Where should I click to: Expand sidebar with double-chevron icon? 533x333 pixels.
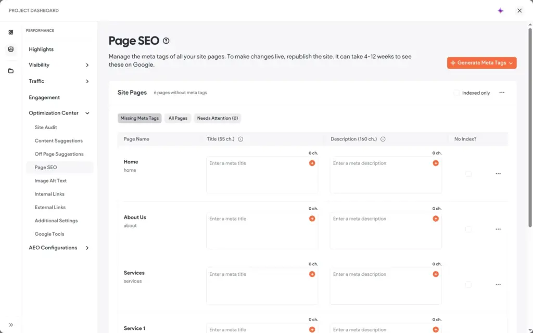(11, 325)
